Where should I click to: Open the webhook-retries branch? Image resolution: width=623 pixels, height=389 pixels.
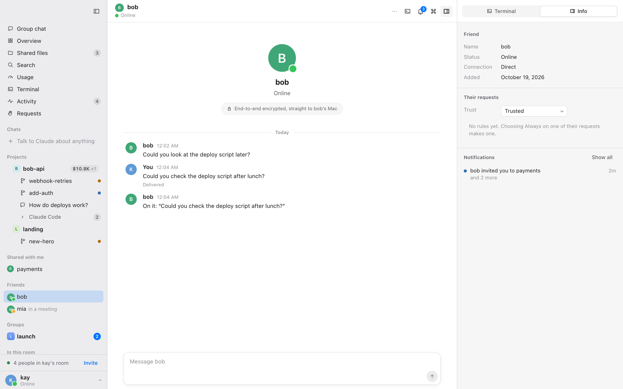click(53, 181)
